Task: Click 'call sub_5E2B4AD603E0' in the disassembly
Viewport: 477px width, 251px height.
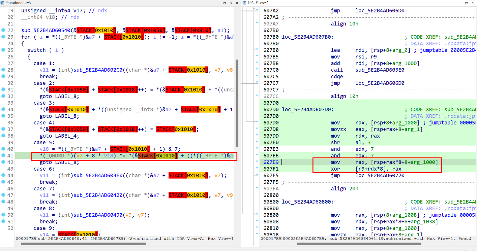Action: pyautogui.click(x=368, y=70)
